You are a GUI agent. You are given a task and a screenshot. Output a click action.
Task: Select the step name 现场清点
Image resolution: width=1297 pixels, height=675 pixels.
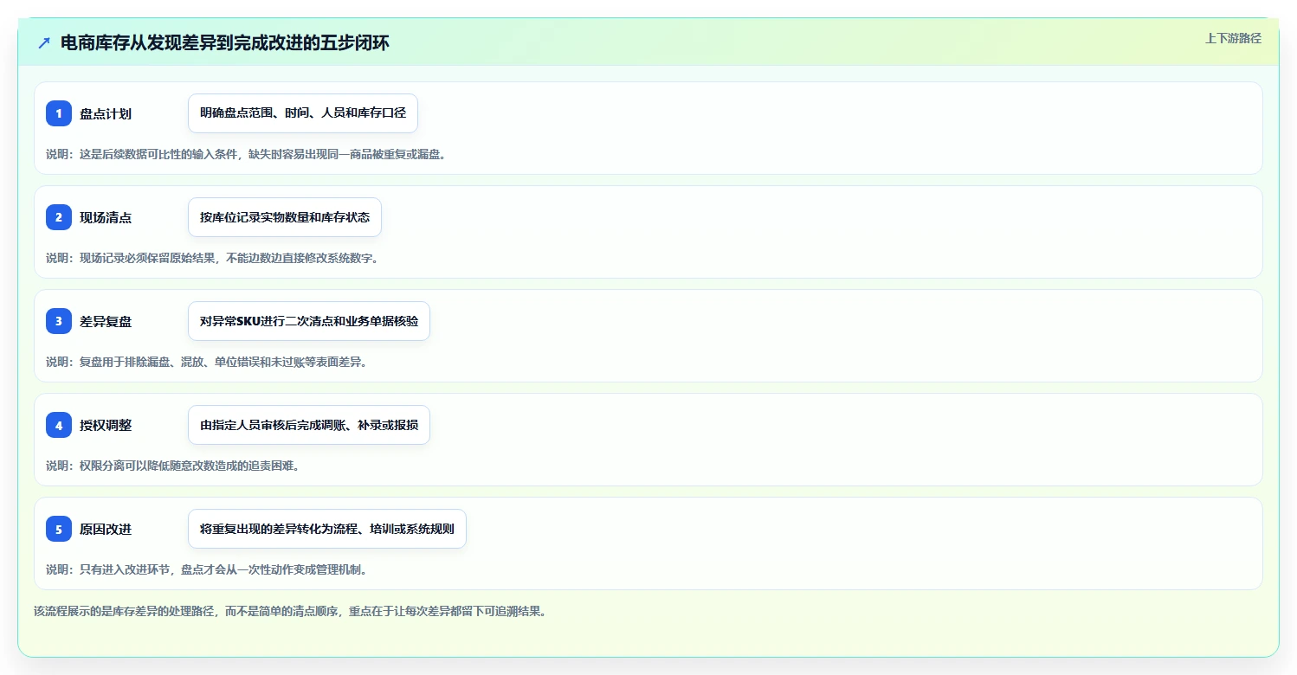(106, 217)
